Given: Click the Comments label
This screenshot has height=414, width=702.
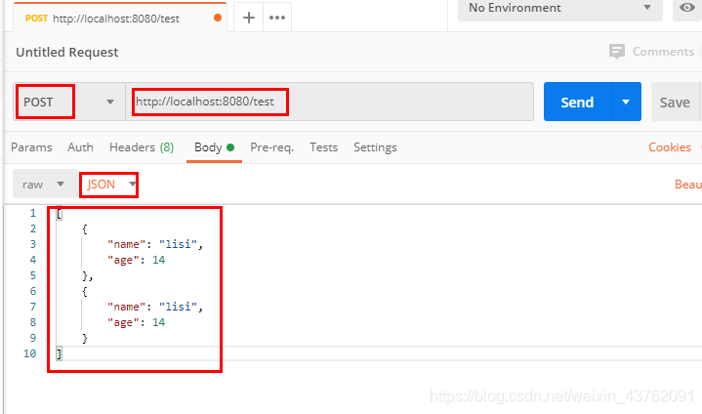Looking at the screenshot, I should click(x=663, y=52).
